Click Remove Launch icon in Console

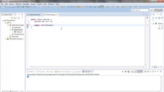pos(125,72)
